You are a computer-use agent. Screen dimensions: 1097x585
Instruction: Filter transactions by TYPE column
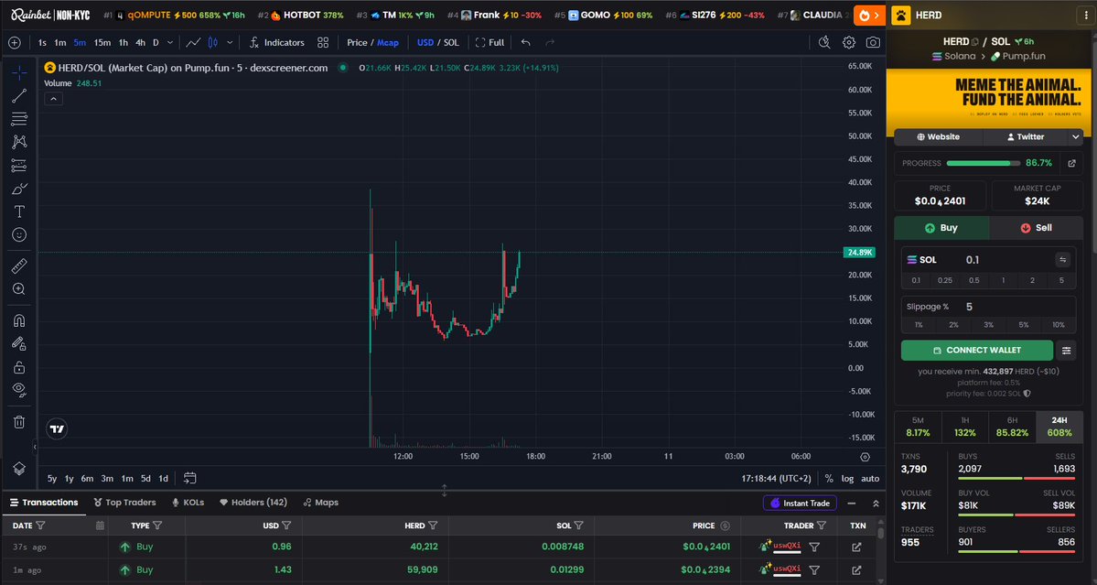pyautogui.click(x=157, y=525)
